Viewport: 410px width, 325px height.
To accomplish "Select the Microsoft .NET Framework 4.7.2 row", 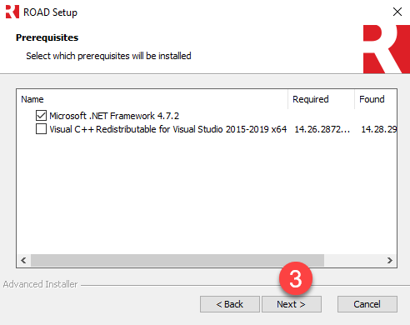I will (114, 116).
